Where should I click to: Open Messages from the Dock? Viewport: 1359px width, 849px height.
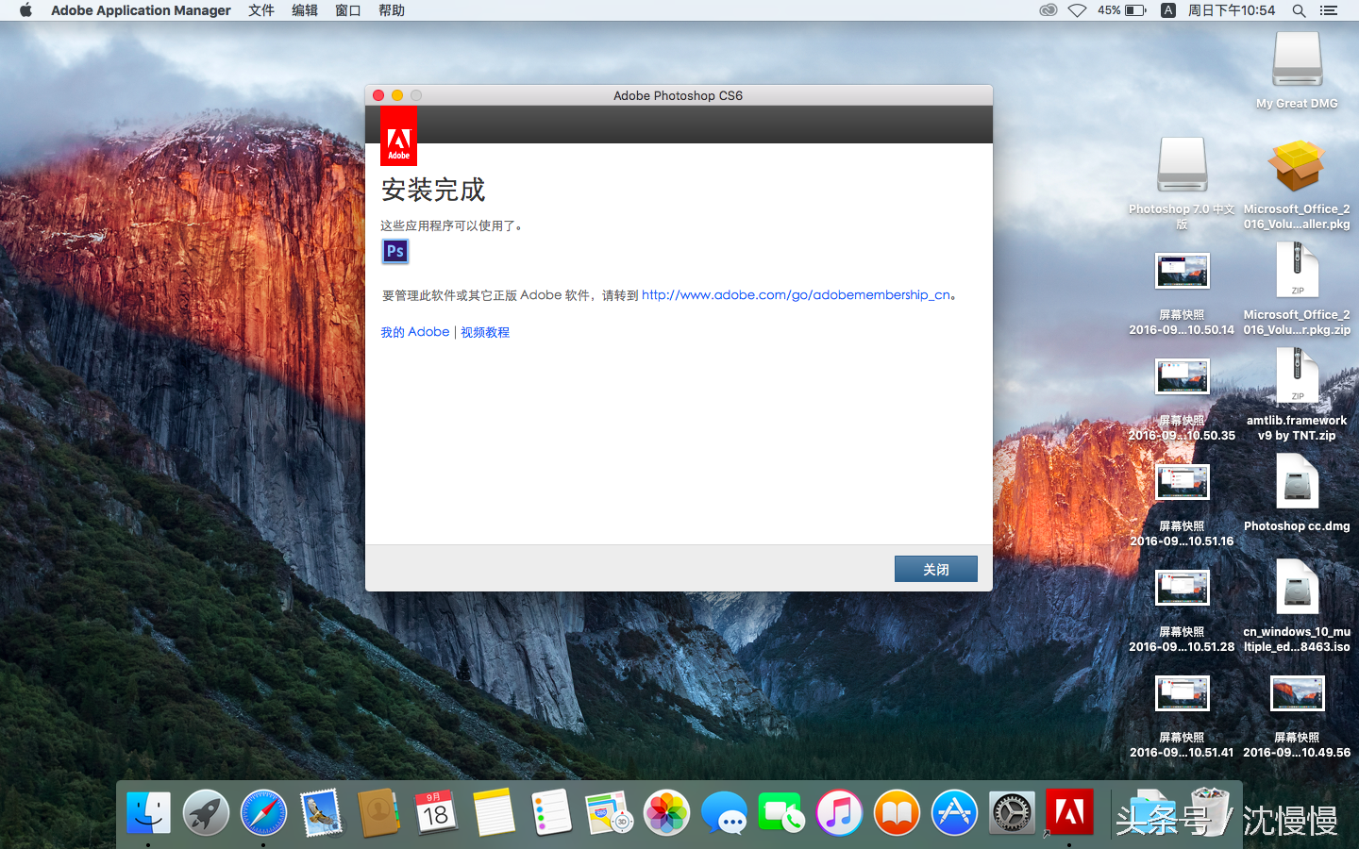[724, 812]
